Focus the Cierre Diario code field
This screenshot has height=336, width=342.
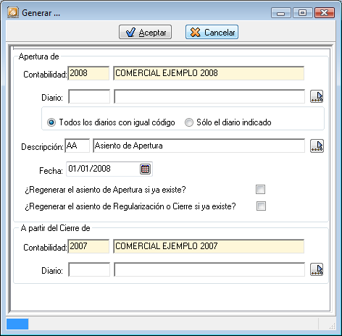(89, 269)
